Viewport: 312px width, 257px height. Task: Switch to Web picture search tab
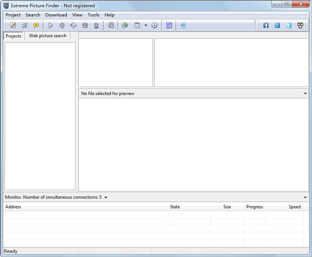pos(48,36)
